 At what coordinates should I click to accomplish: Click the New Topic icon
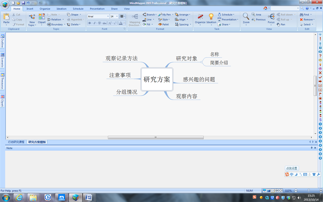pyautogui.click(x=32, y=17)
